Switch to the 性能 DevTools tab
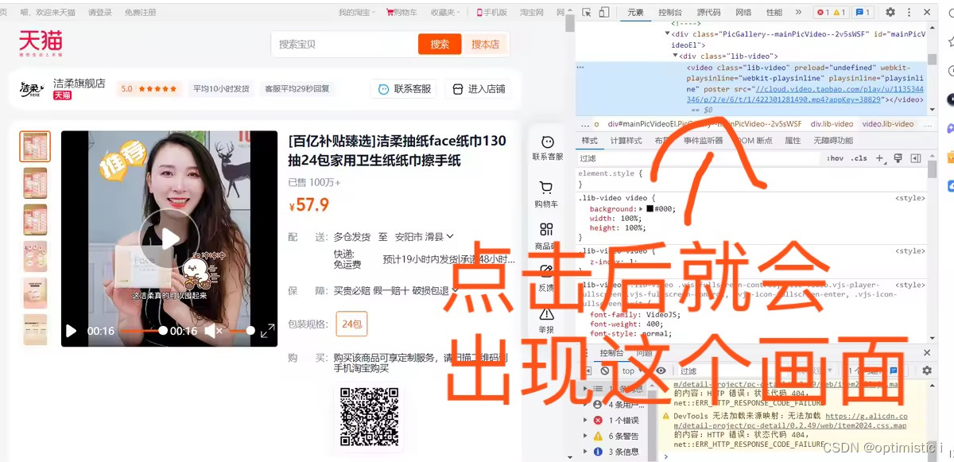The image size is (954, 462). (774, 12)
